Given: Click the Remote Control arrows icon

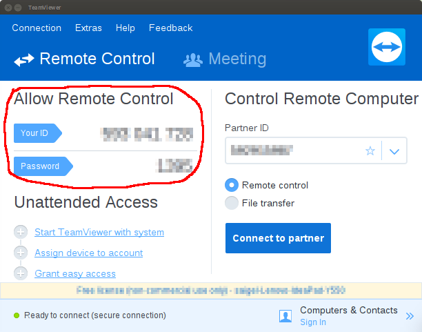Looking at the screenshot, I should [24, 60].
